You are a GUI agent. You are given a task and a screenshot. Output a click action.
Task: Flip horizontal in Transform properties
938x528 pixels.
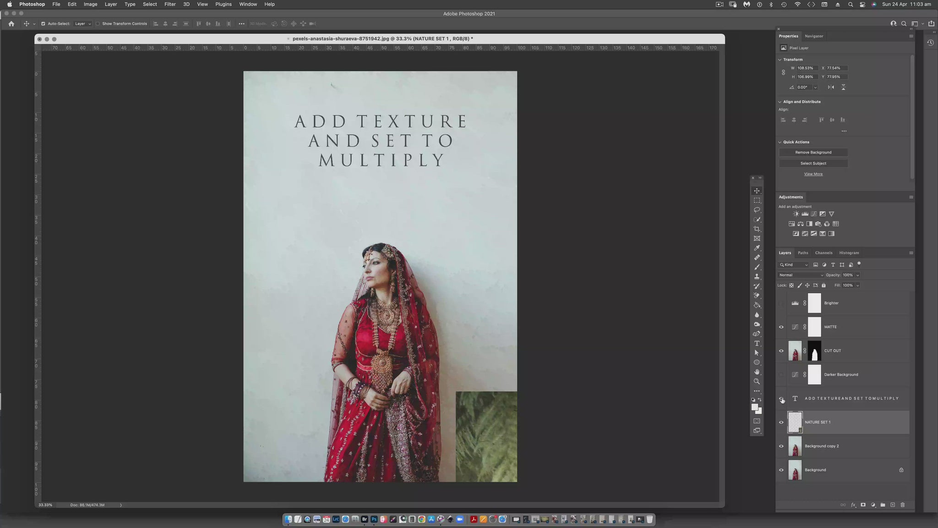coord(831,87)
